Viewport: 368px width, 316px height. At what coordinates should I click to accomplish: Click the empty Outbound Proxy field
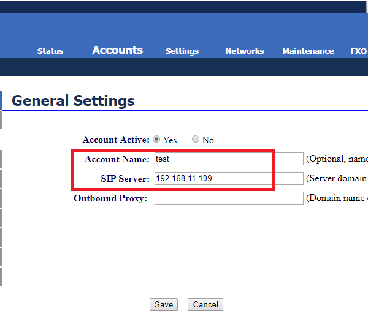(228, 198)
